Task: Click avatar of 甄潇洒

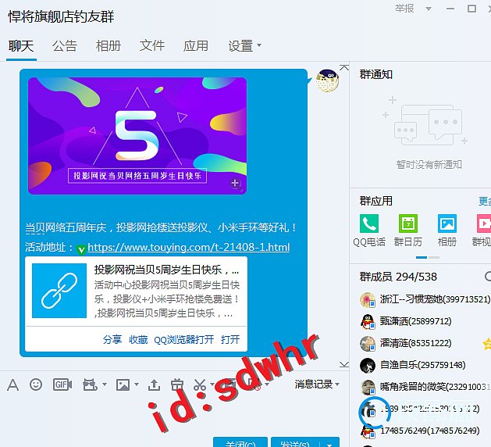Action: point(368,322)
